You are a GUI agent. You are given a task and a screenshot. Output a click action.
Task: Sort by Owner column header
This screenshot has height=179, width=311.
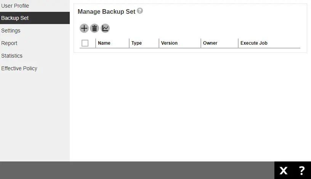tap(210, 43)
